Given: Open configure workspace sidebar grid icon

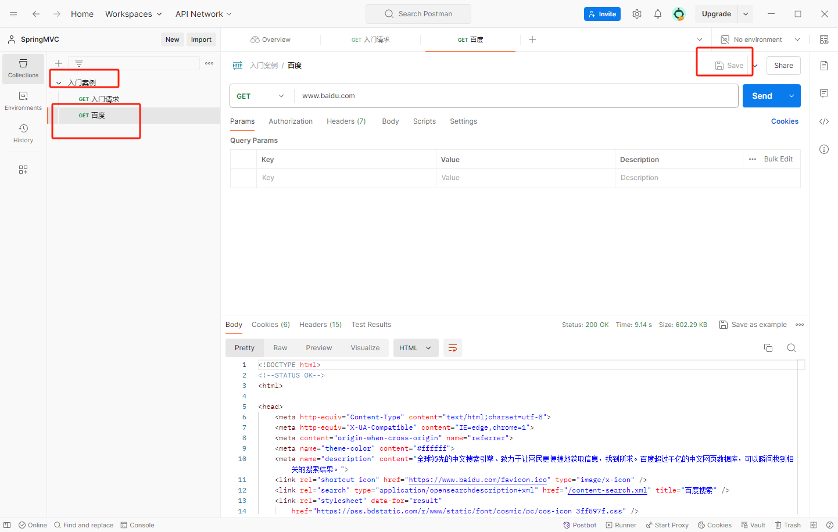Looking at the screenshot, I should 23,170.
